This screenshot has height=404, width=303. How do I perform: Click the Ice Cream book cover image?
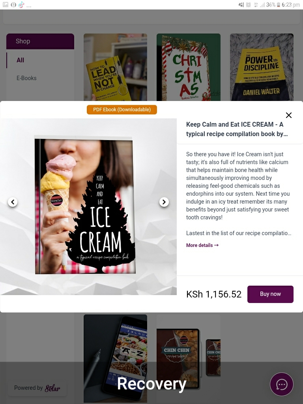coord(85,205)
